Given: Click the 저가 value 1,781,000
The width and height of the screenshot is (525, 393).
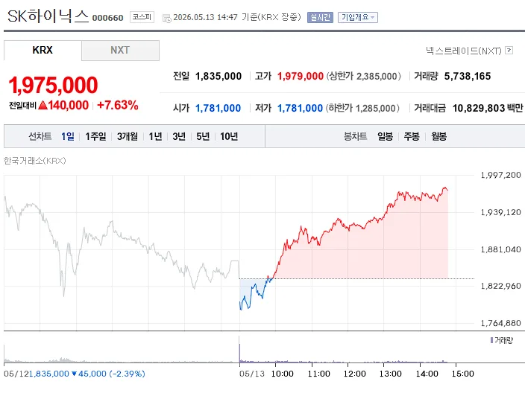Looking at the screenshot, I should [x=300, y=108].
